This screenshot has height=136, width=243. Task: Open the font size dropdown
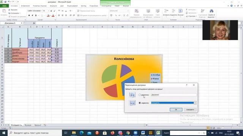48,11
